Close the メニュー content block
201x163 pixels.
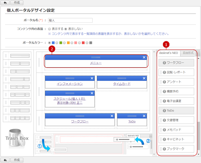(144, 57)
